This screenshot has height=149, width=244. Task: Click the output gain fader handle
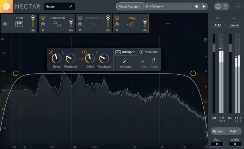pos(230,48)
